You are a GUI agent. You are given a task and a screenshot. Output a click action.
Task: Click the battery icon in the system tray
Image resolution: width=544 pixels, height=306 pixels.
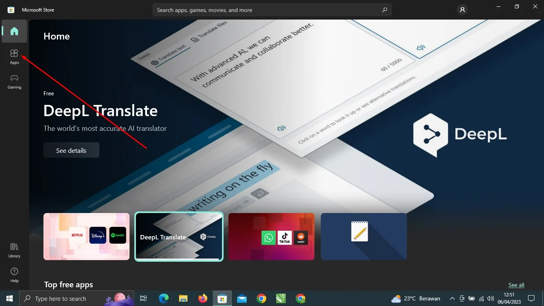[471, 298]
